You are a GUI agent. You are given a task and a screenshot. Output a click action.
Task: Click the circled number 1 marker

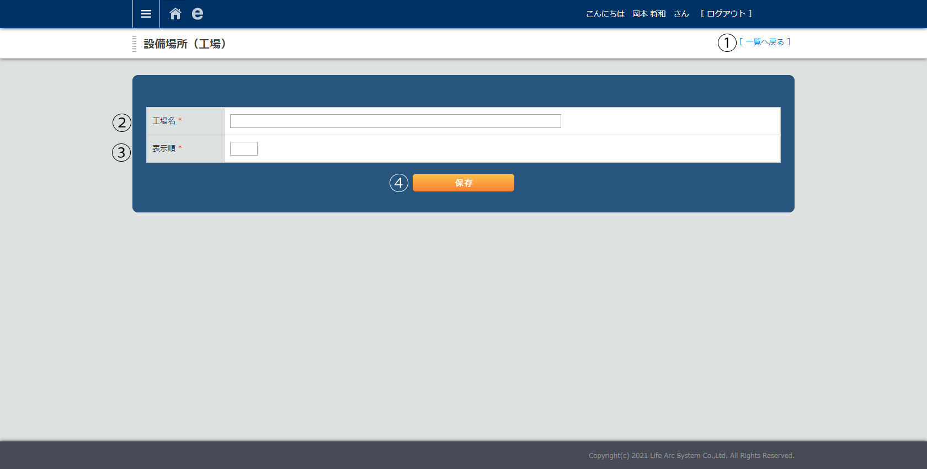[727, 42]
